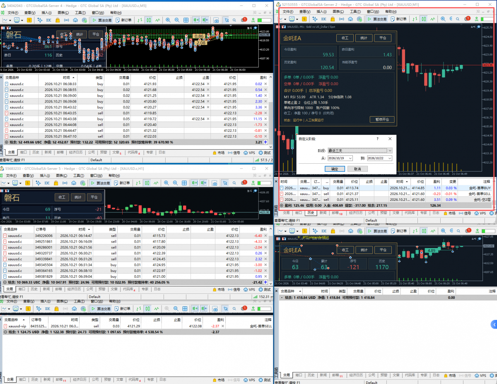Open the search magnifier in the 54042043 toolbar
Image resolution: width=497 pixels, height=384 pixels.
[x=234, y=20]
